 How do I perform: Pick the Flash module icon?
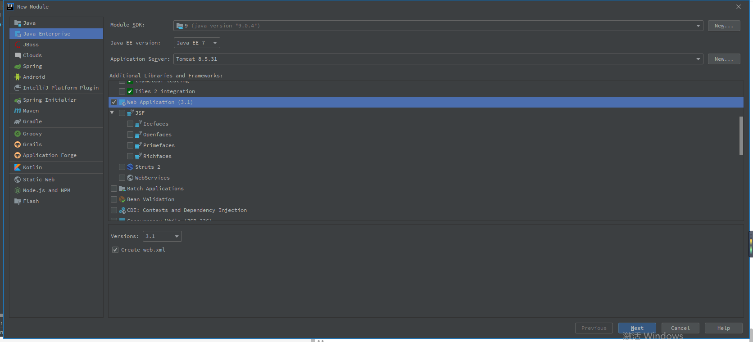(18, 201)
